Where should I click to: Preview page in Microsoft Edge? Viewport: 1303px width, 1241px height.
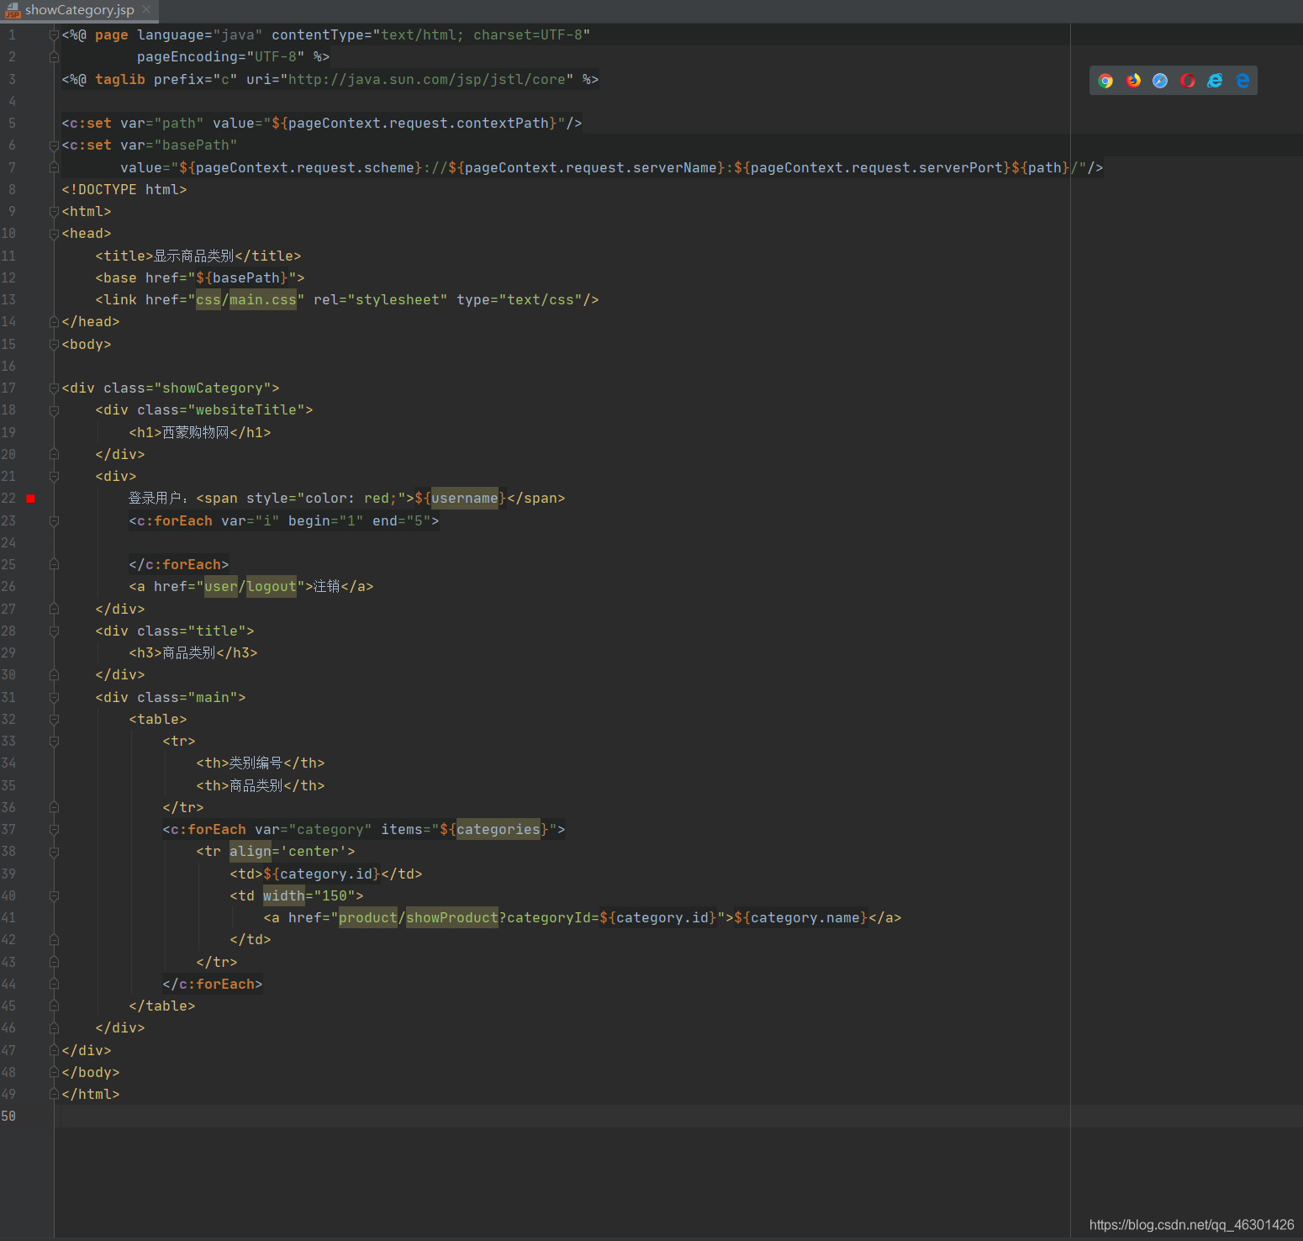[x=1242, y=81]
